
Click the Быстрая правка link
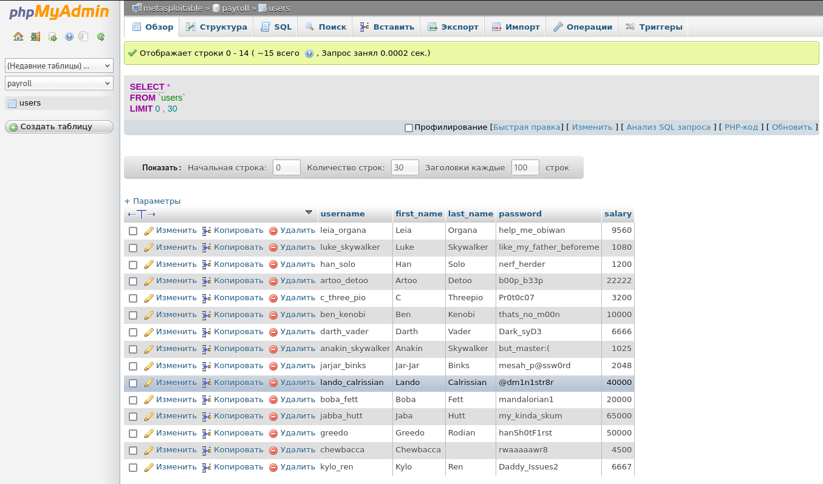coord(527,127)
